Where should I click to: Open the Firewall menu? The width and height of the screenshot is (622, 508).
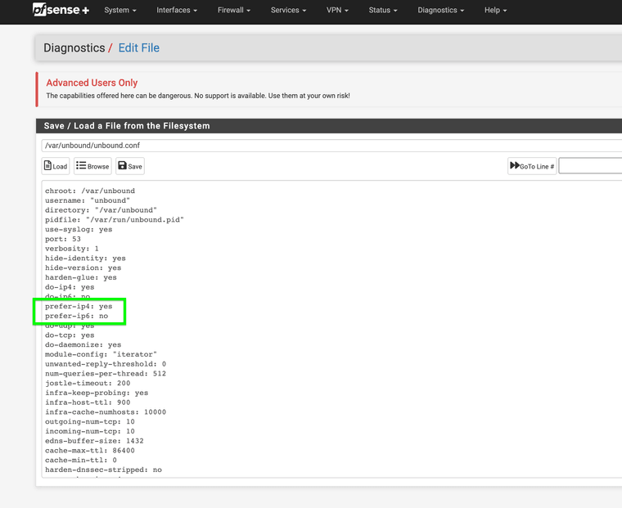point(233,11)
